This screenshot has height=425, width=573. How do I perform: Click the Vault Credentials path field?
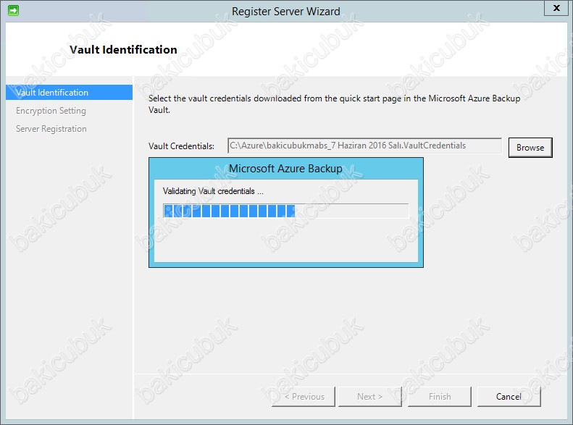click(x=364, y=146)
